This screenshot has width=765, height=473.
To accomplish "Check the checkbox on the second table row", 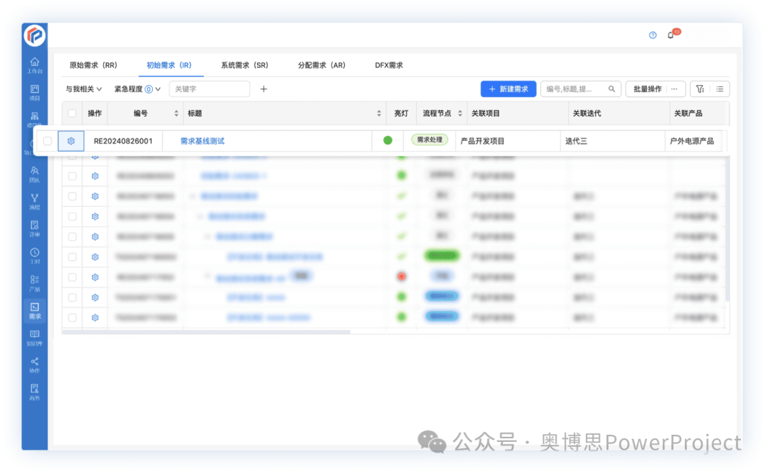I will 72,156.
